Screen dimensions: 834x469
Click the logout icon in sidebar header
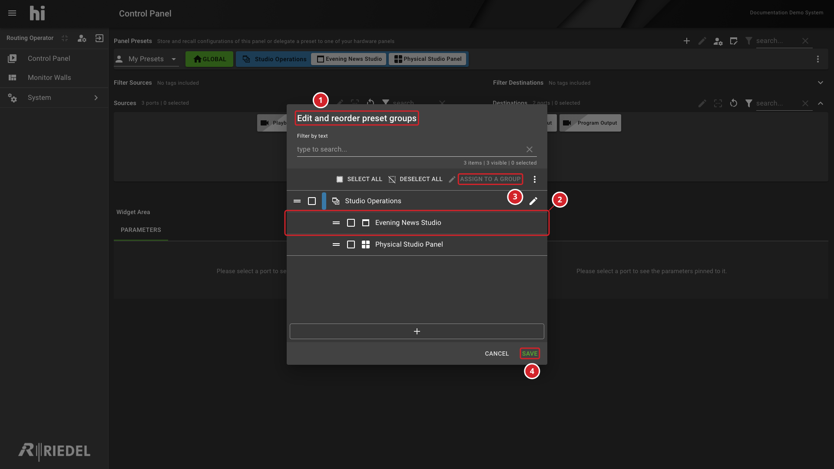(x=99, y=38)
